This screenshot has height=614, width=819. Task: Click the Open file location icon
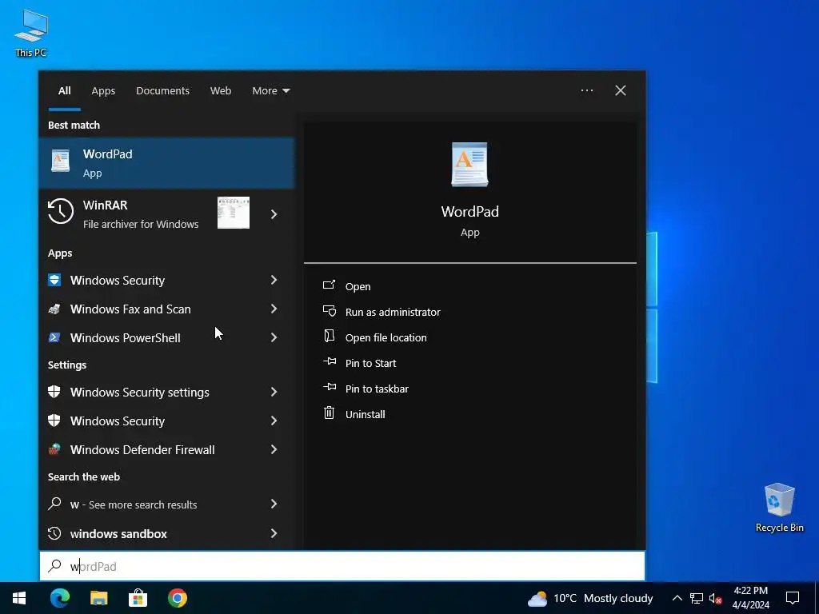(x=329, y=337)
